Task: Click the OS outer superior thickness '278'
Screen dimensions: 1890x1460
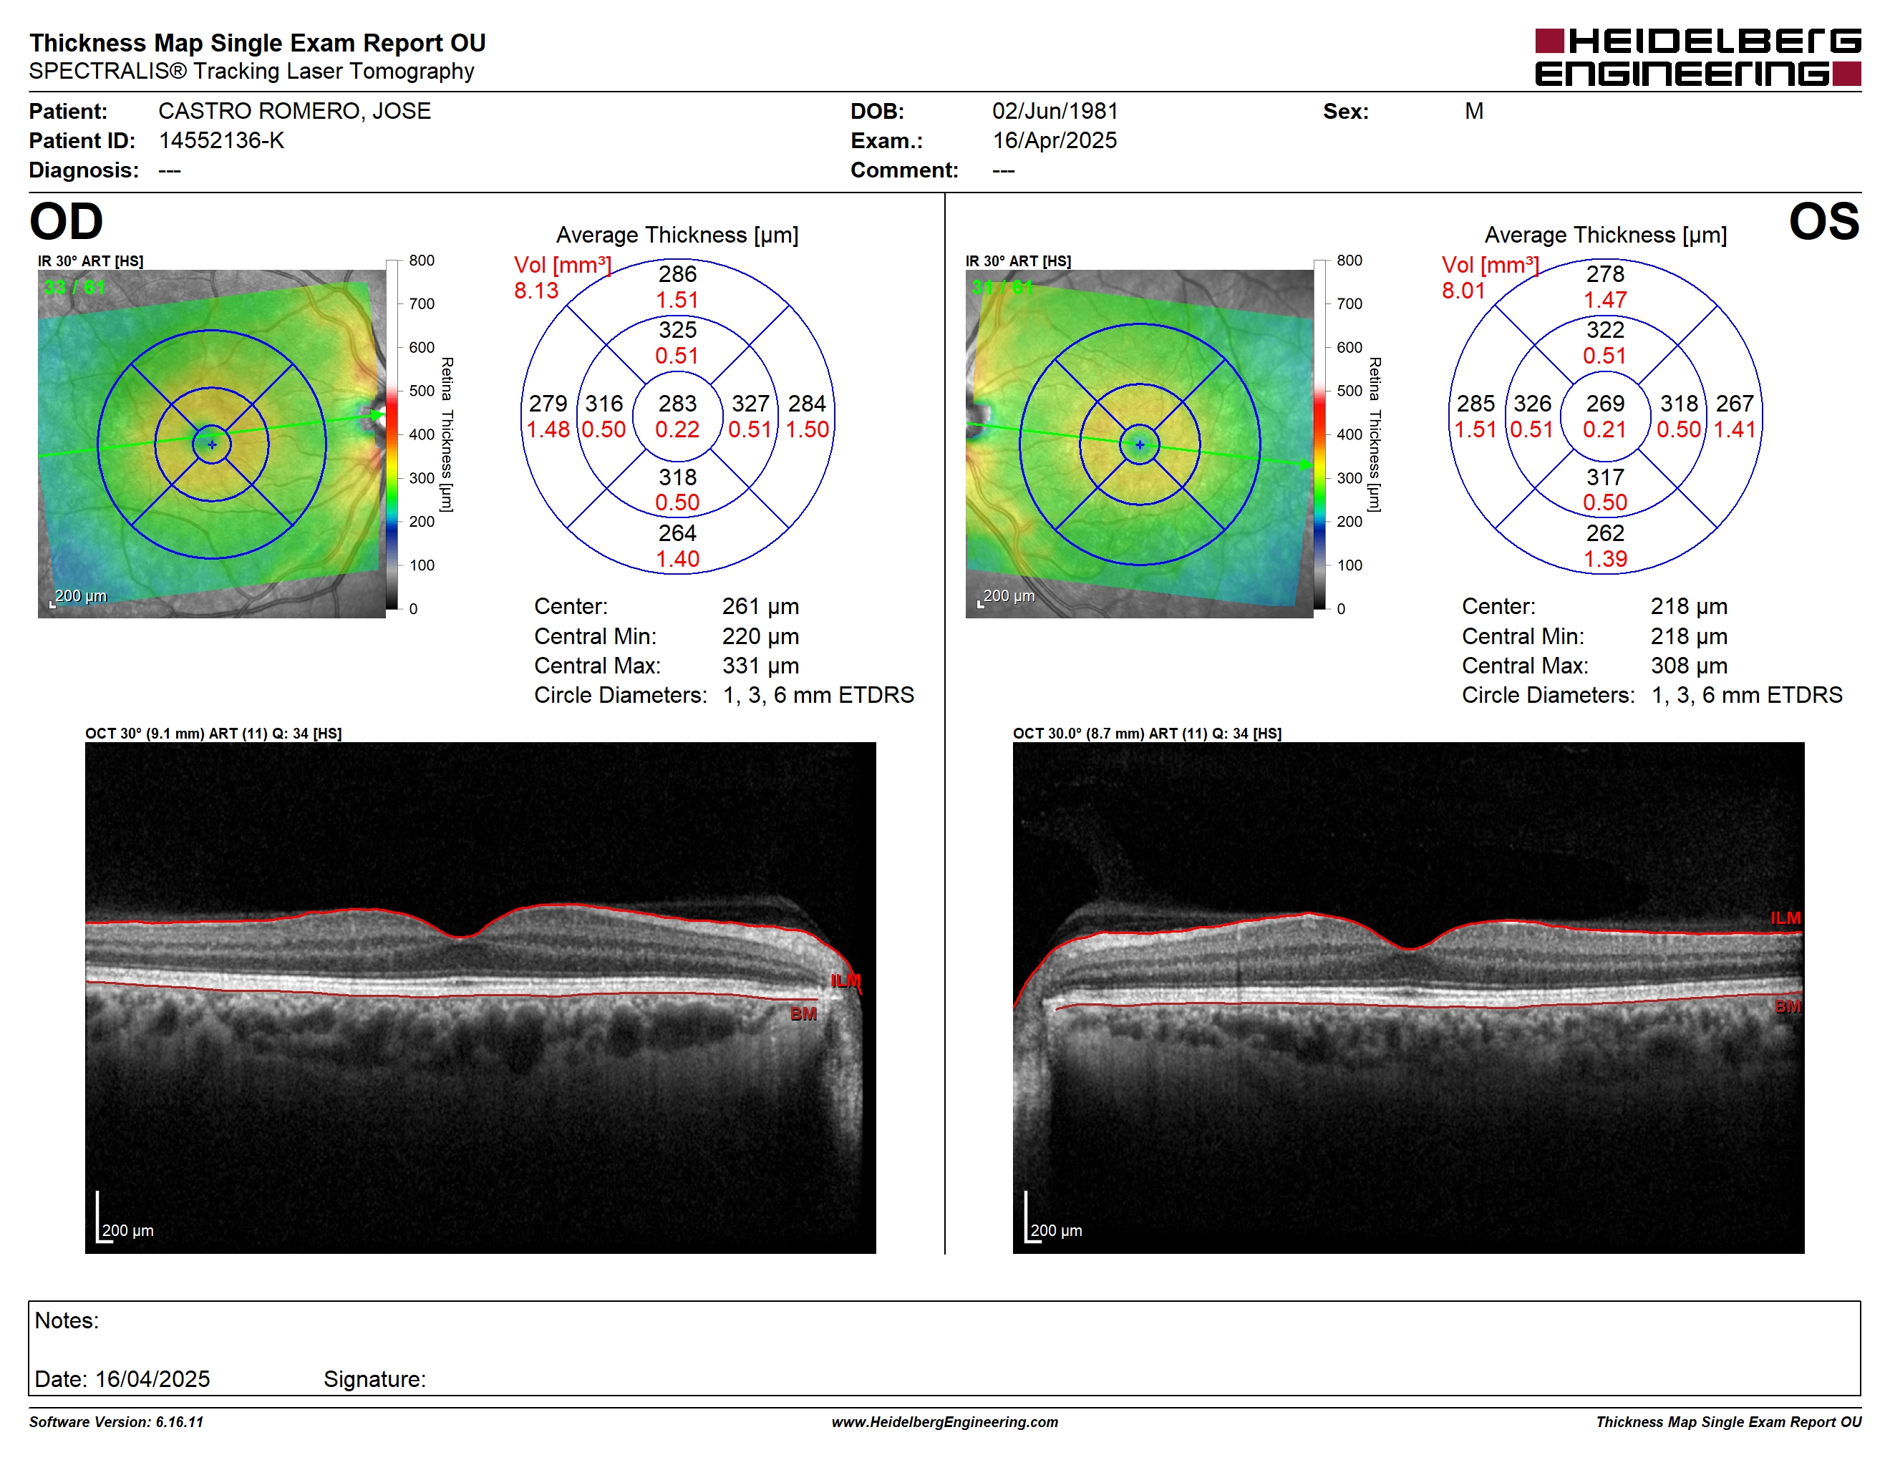Action: pos(1605,274)
